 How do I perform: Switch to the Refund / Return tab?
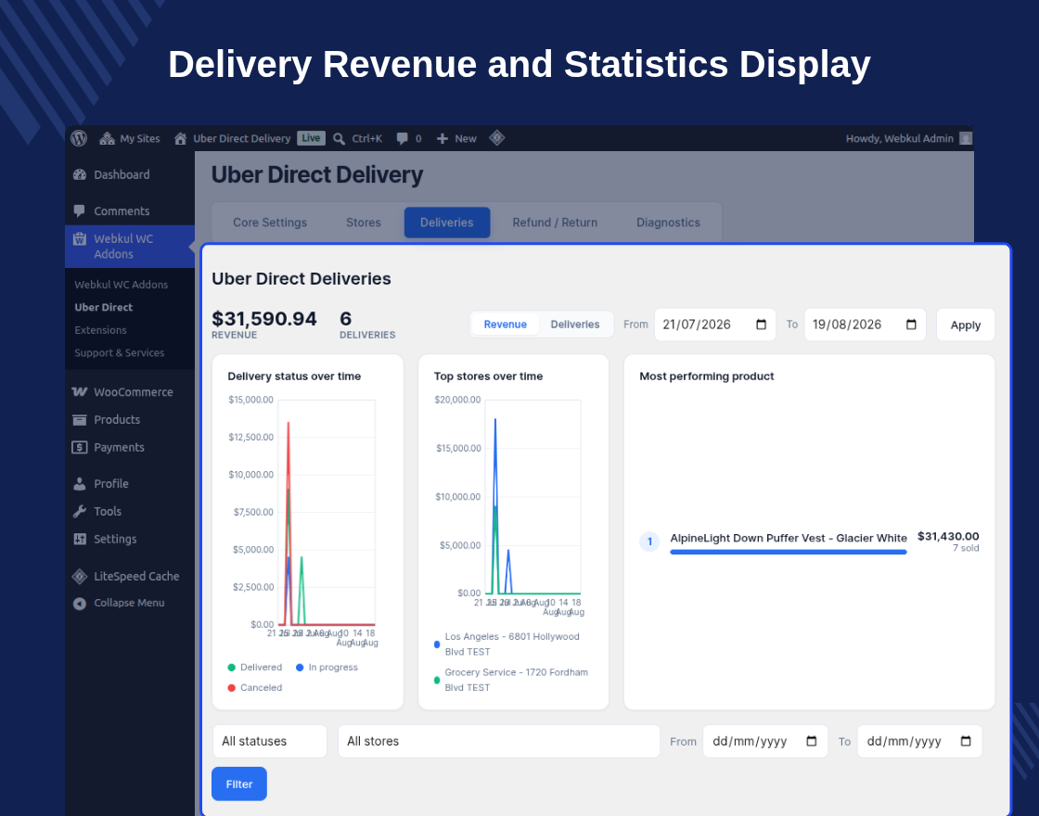555,223
